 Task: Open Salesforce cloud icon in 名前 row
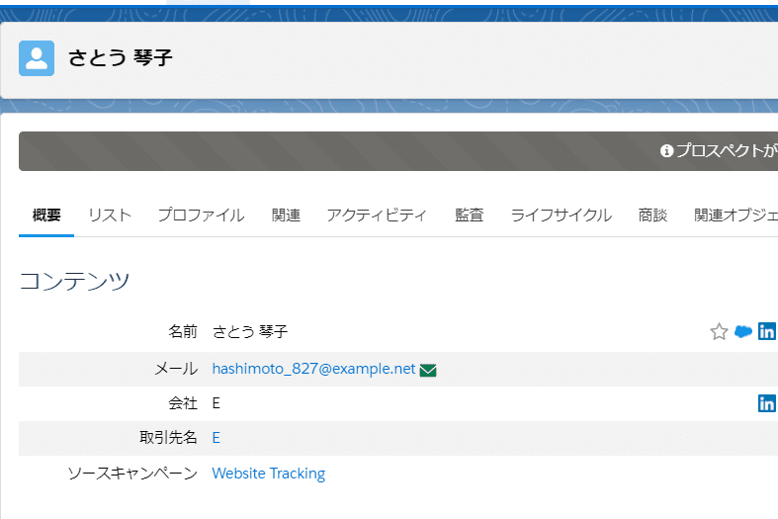tap(742, 331)
